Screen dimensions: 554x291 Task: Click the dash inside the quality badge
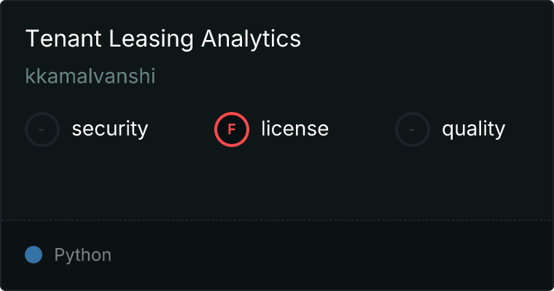tap(413, 129)
